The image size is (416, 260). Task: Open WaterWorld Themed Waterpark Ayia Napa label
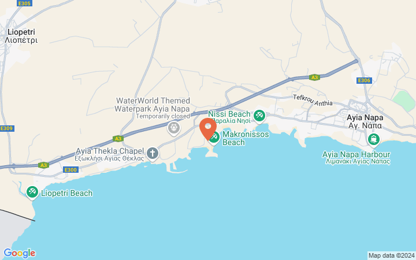point(153,105)
